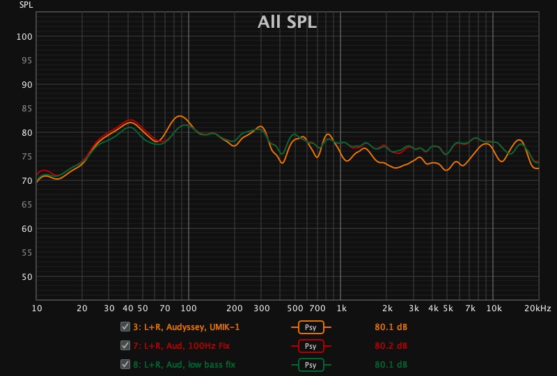
Task: Click the red Psy smoothing badge
Action: tap(311, 345)
